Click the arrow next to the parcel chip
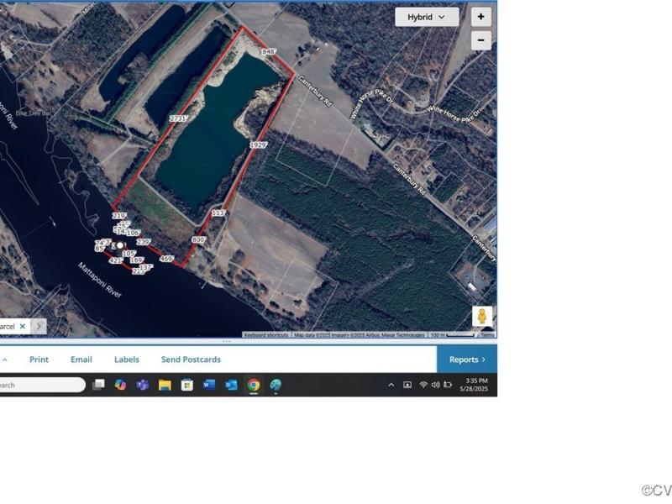672x504 pixels. [x=39, y=326]
